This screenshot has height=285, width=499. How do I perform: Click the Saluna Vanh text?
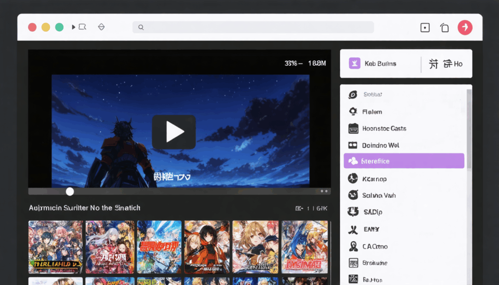click(379, 195)
